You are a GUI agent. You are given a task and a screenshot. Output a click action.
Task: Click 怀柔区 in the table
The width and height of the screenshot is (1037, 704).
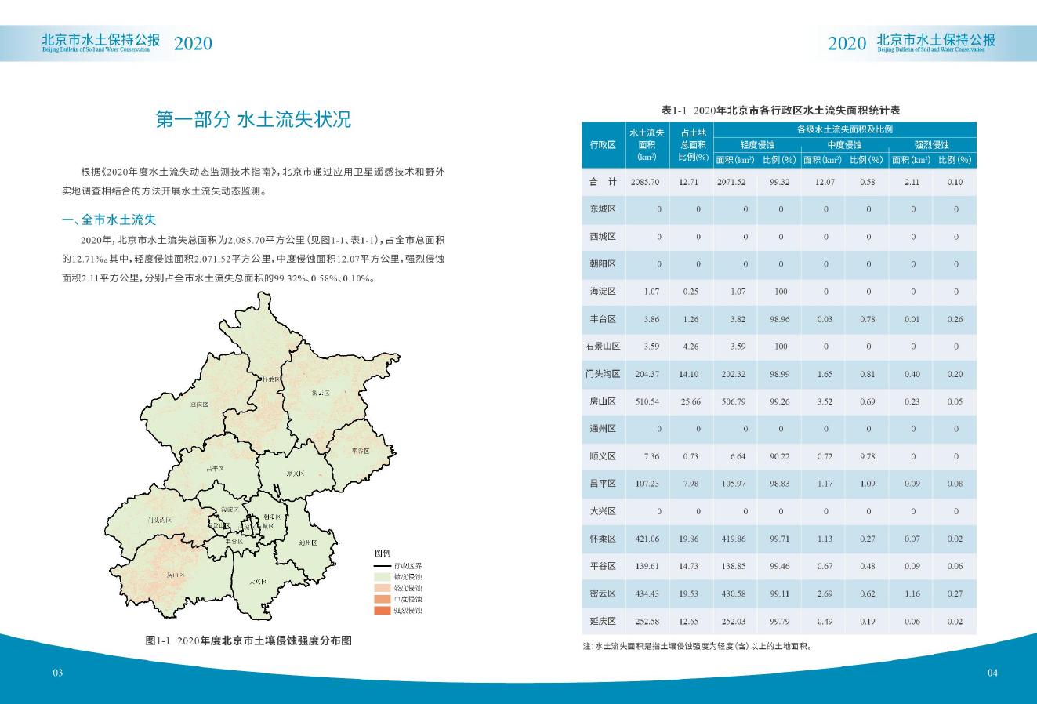click(603, 539)
